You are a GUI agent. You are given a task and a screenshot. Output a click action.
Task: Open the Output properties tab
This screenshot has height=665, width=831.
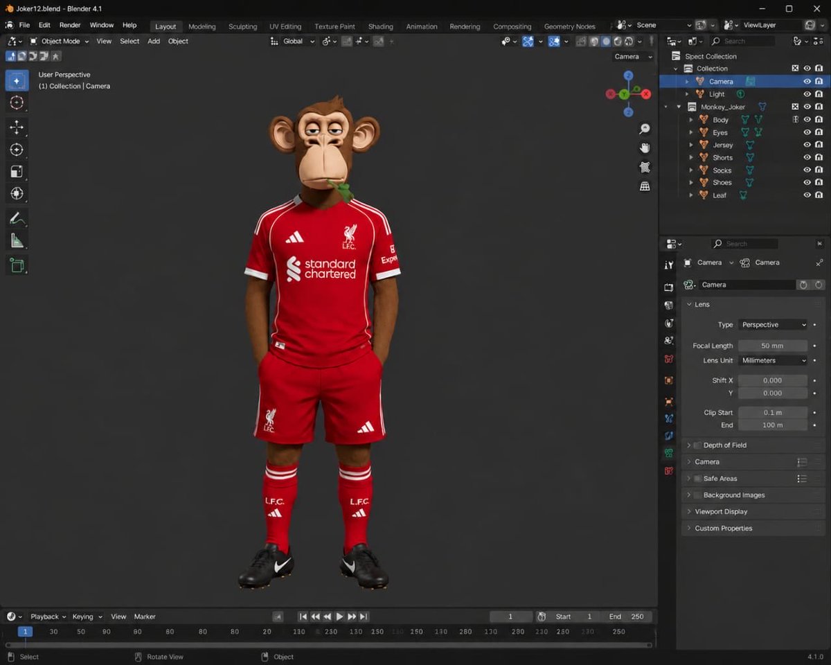(x=669, y=305)
